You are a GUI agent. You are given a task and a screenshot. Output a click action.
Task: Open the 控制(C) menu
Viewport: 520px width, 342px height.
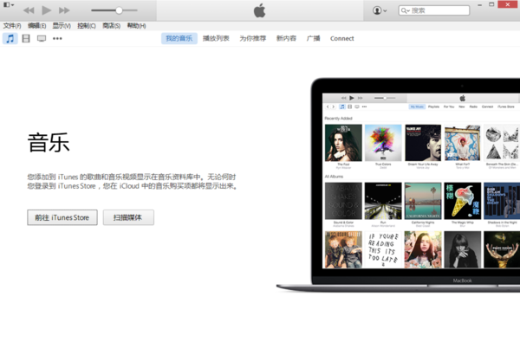click(x=87, y=26)
